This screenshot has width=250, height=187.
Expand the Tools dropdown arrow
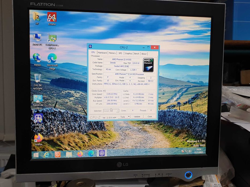click(129, 116)
